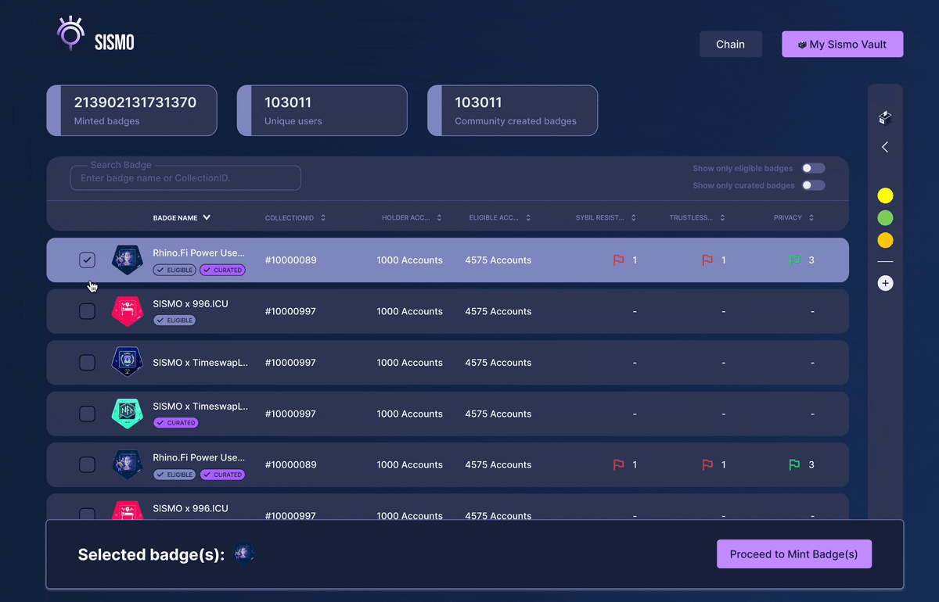
Task: Check the untagged SISMO x TimeswapL row
Action: pos(87,362)
